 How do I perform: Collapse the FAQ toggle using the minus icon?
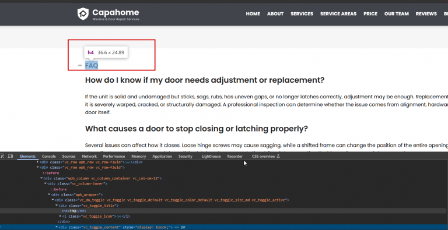click(x=80, y=66)
